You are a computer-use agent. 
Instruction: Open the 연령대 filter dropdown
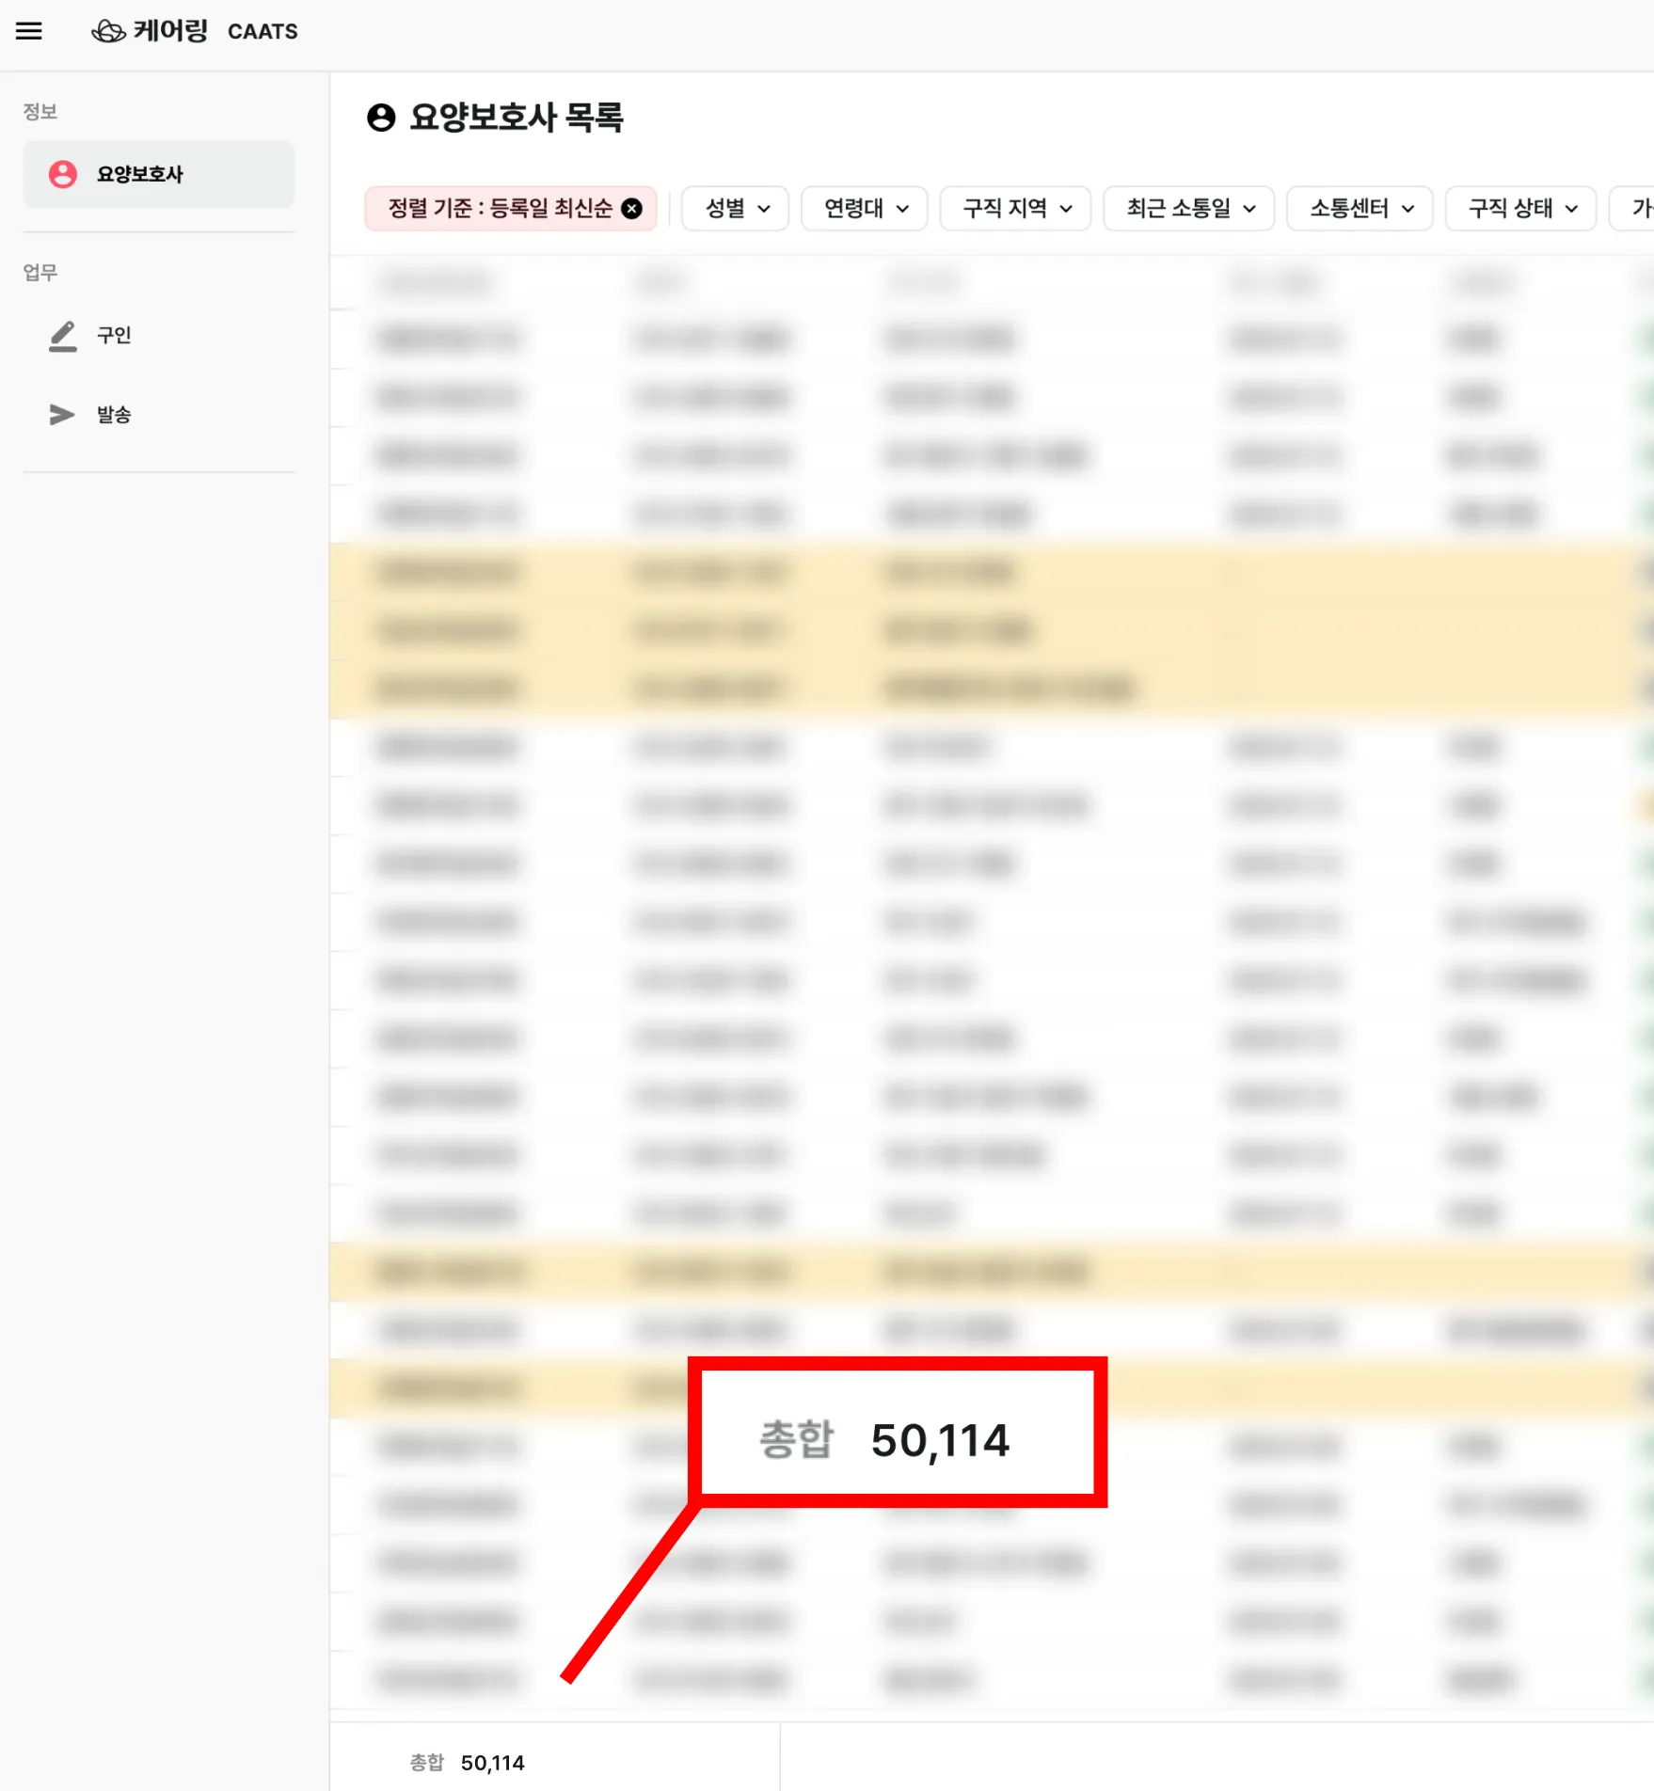tap(865, 209)
